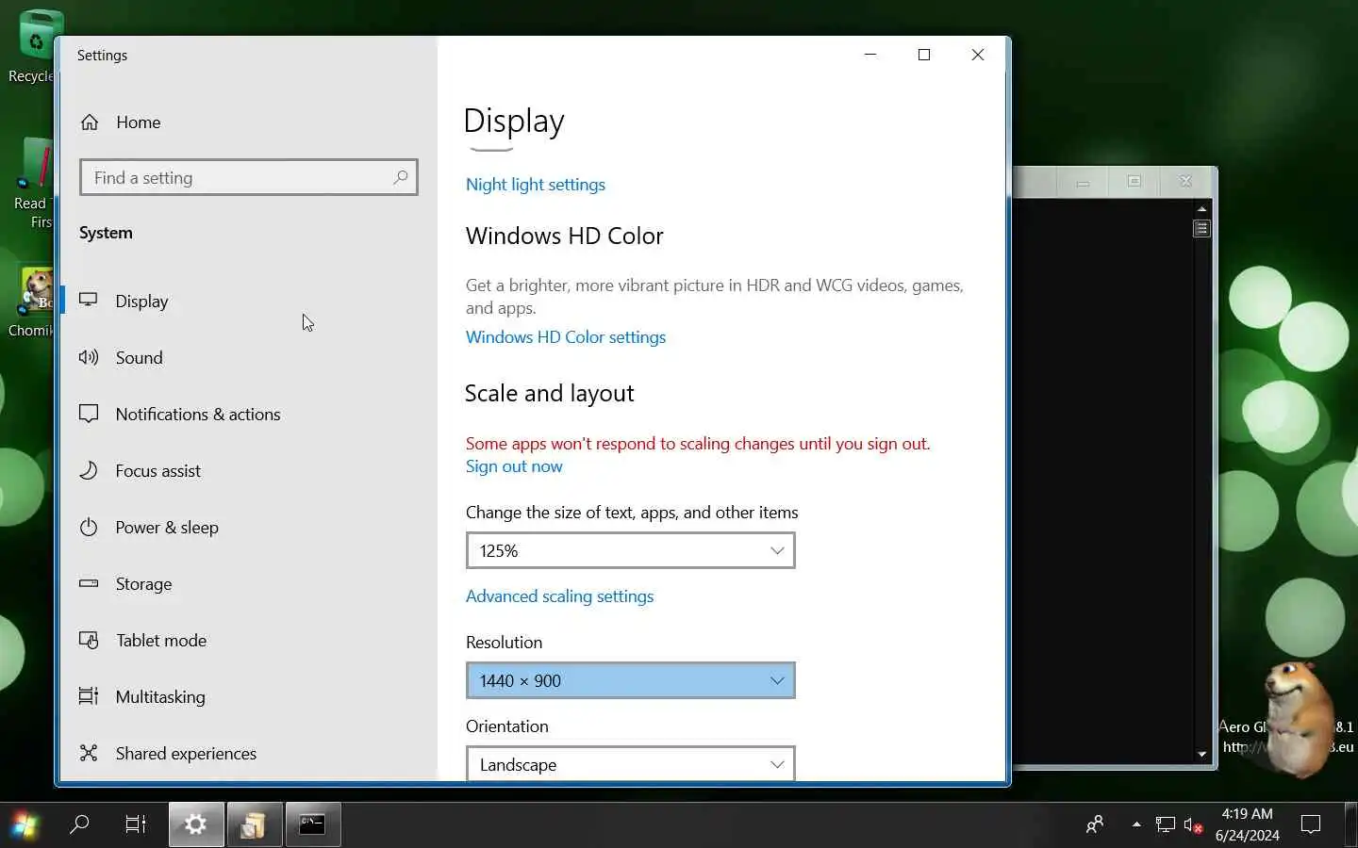Click the Tablet mode icon
Viewport: 1358px width, 848px height.
[89, 641]
